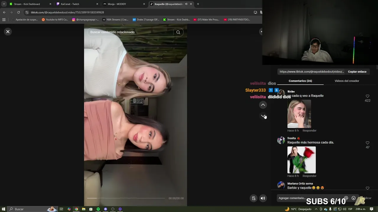The height and width of the screenshot is (212, 378).
Task: Open Chrome from the taskbar
Action: [76, 209]
